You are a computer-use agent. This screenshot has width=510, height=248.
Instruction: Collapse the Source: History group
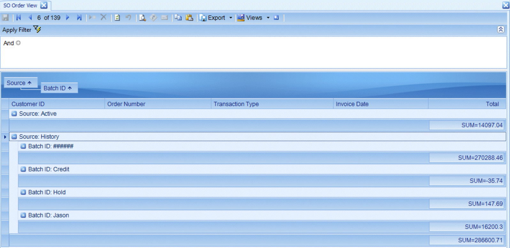14,137
